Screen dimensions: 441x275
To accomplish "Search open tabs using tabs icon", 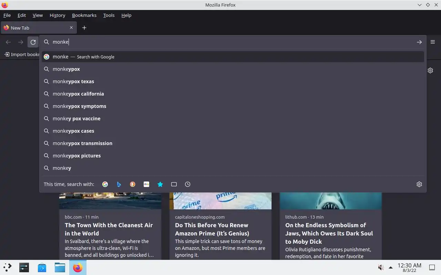I will pos(174,184).
